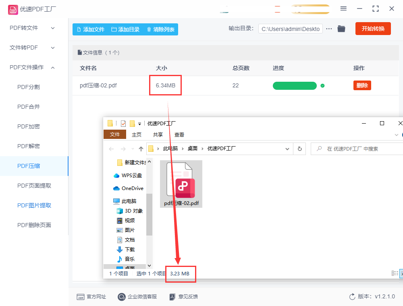Click the 优速PDF工厂 app logo icon

pyautogui.click(x=13, y=10)
